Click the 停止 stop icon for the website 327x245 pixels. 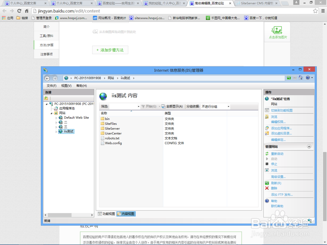tap(267, 164)
